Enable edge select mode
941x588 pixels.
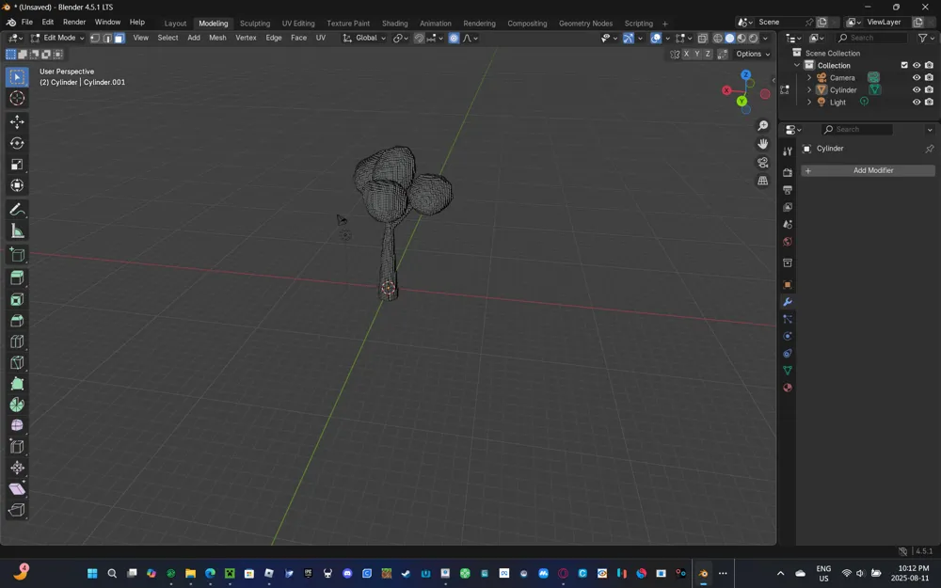[x=107, y=38]
